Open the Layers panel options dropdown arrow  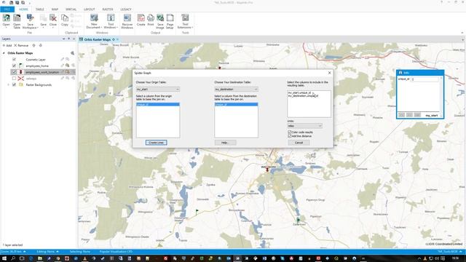point(63,39)
